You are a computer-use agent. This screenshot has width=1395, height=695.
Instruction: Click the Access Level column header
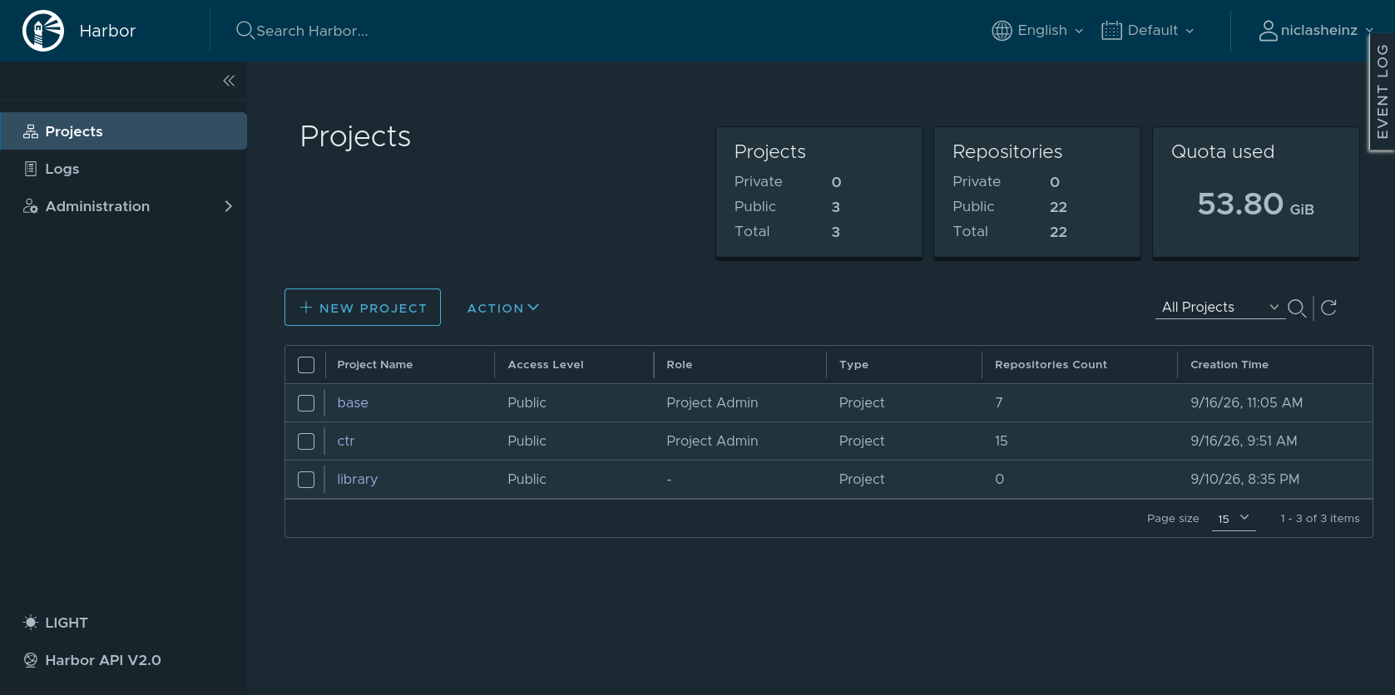pos(546,365)
